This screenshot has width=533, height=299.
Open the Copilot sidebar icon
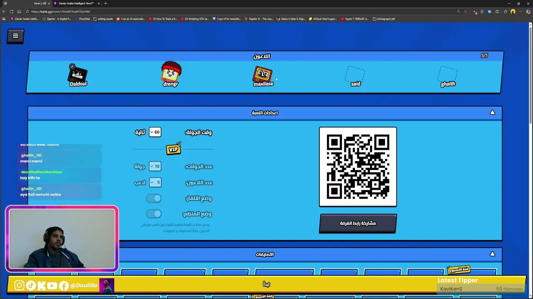click(x=528, y=12)
